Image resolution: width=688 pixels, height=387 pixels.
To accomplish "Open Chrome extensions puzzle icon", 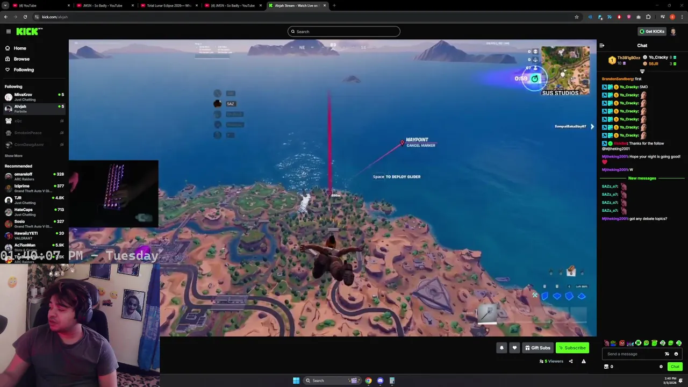I will click(648, 17).
